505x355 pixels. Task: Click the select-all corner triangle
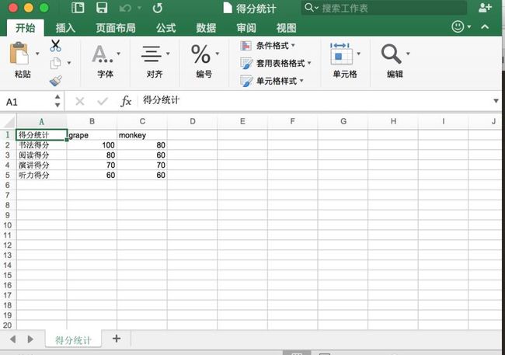tap(9, 122)
